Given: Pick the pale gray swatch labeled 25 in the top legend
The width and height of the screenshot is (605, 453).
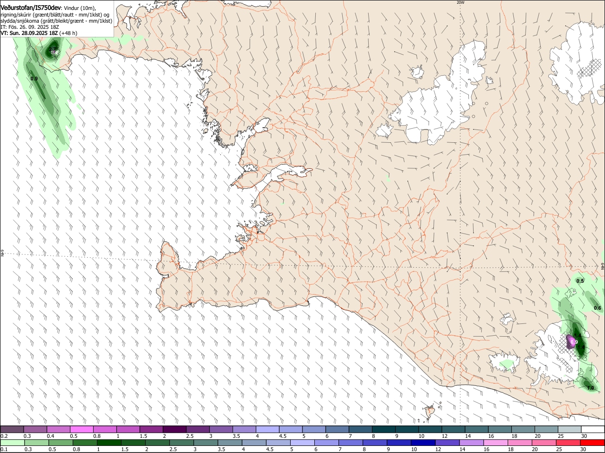Looking at the screenshot, I should click(x=570, y=429).
